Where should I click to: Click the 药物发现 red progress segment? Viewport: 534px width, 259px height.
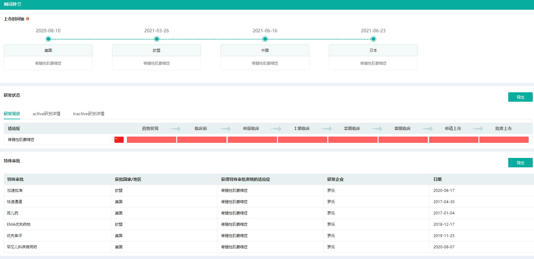[151, 140]
